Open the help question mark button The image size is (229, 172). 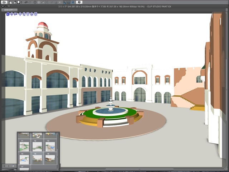(79, 2)
